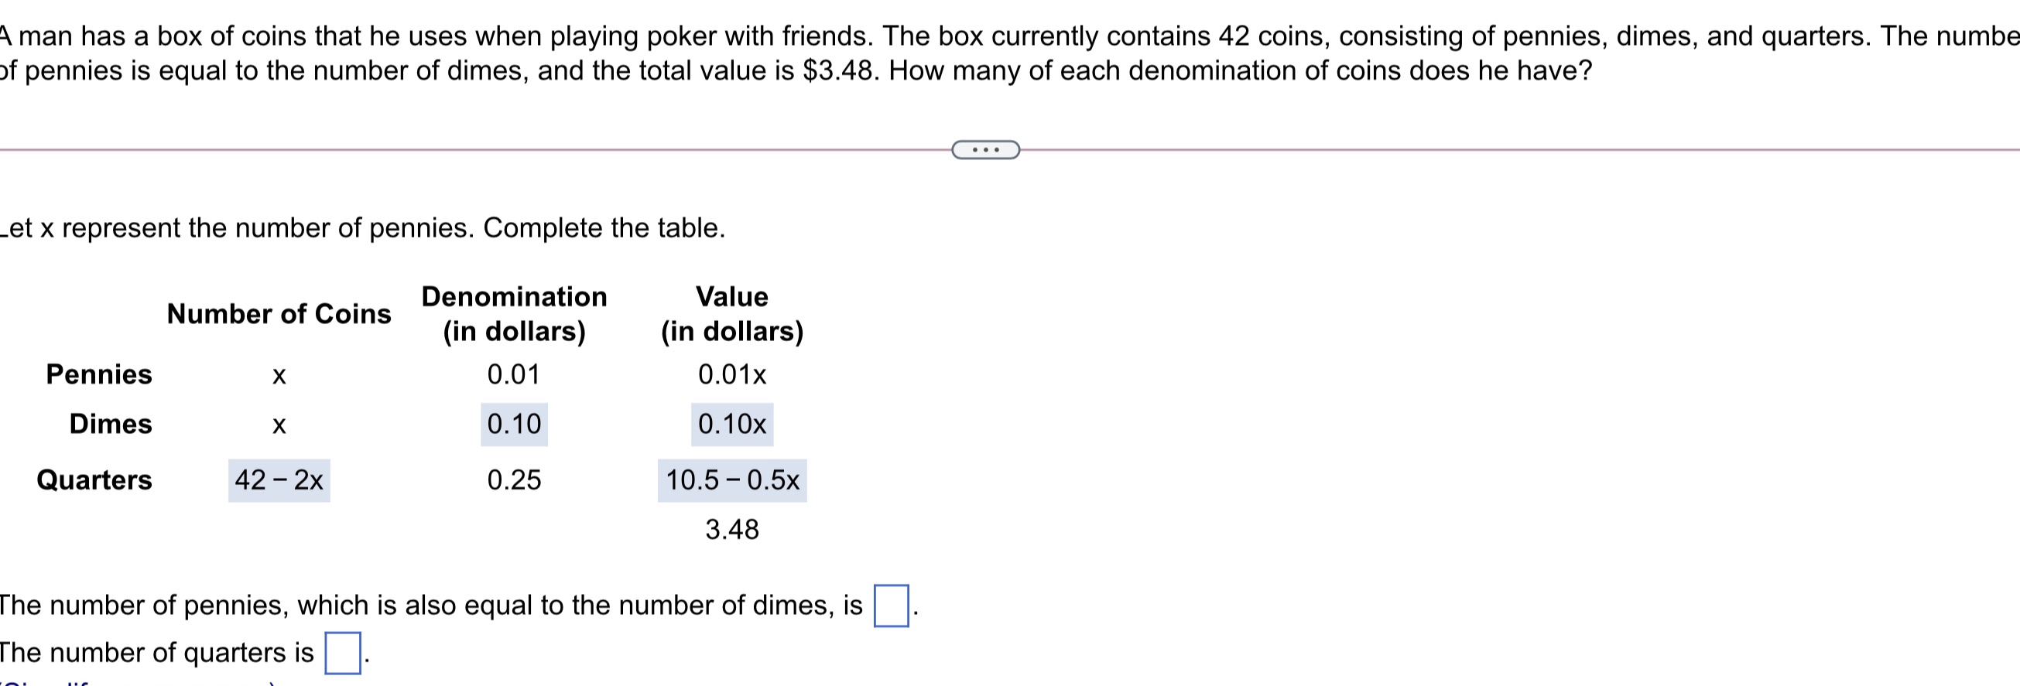
Task: Click the 0.25 Quarters denomination cell
Action: (514, 481)
